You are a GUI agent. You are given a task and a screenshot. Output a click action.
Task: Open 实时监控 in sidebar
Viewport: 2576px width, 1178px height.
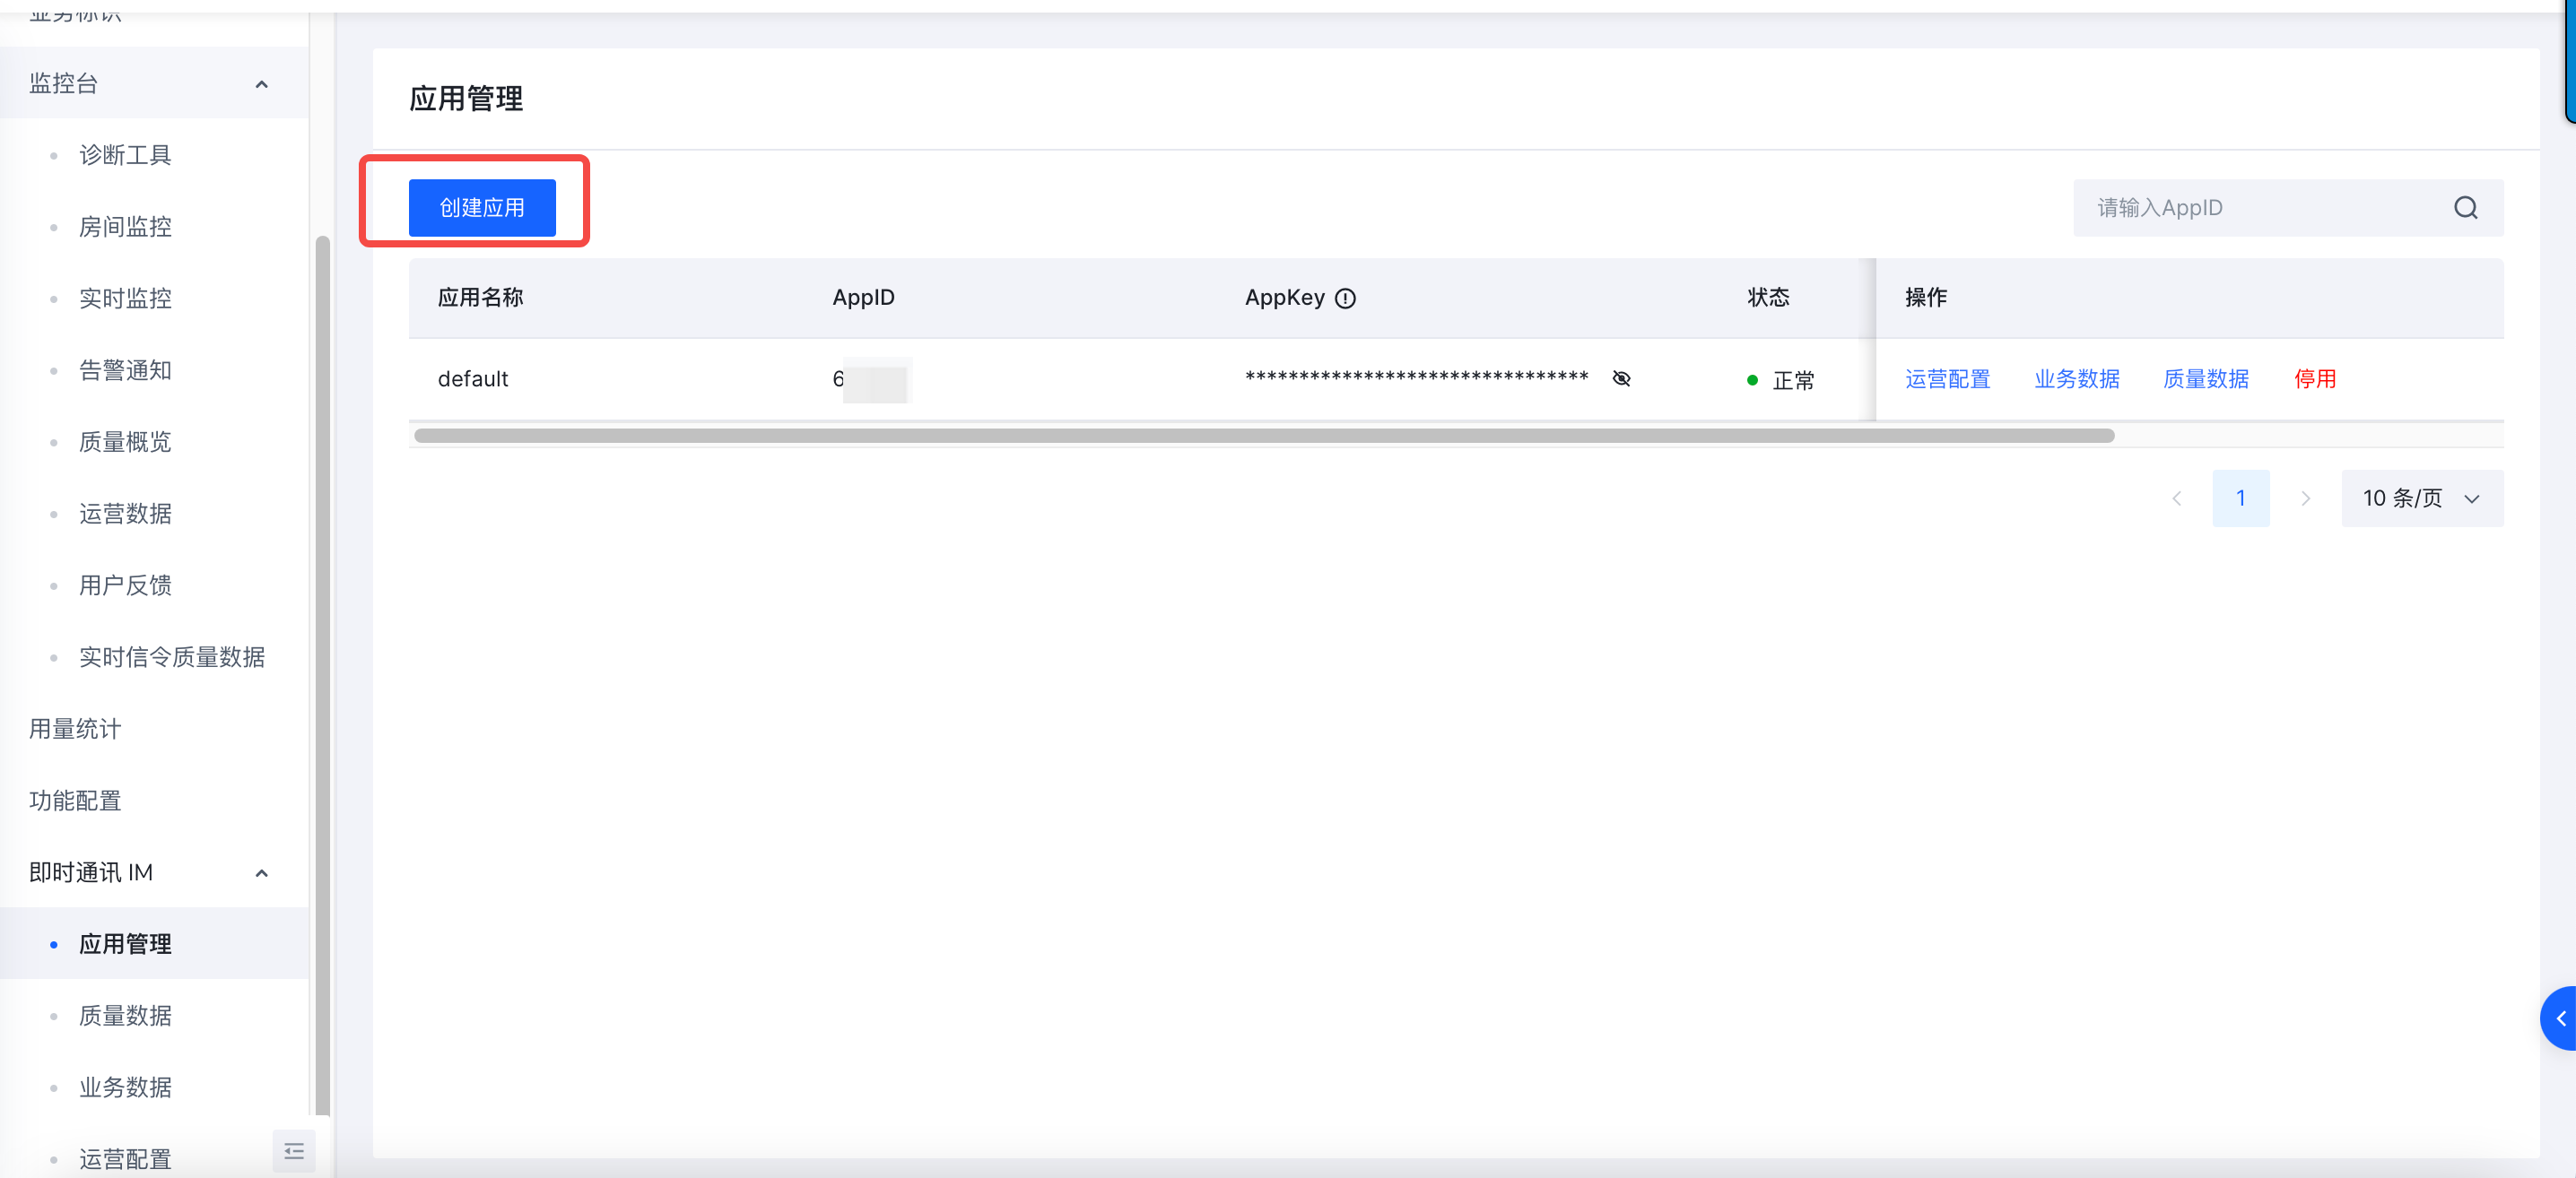click(126, 299)
